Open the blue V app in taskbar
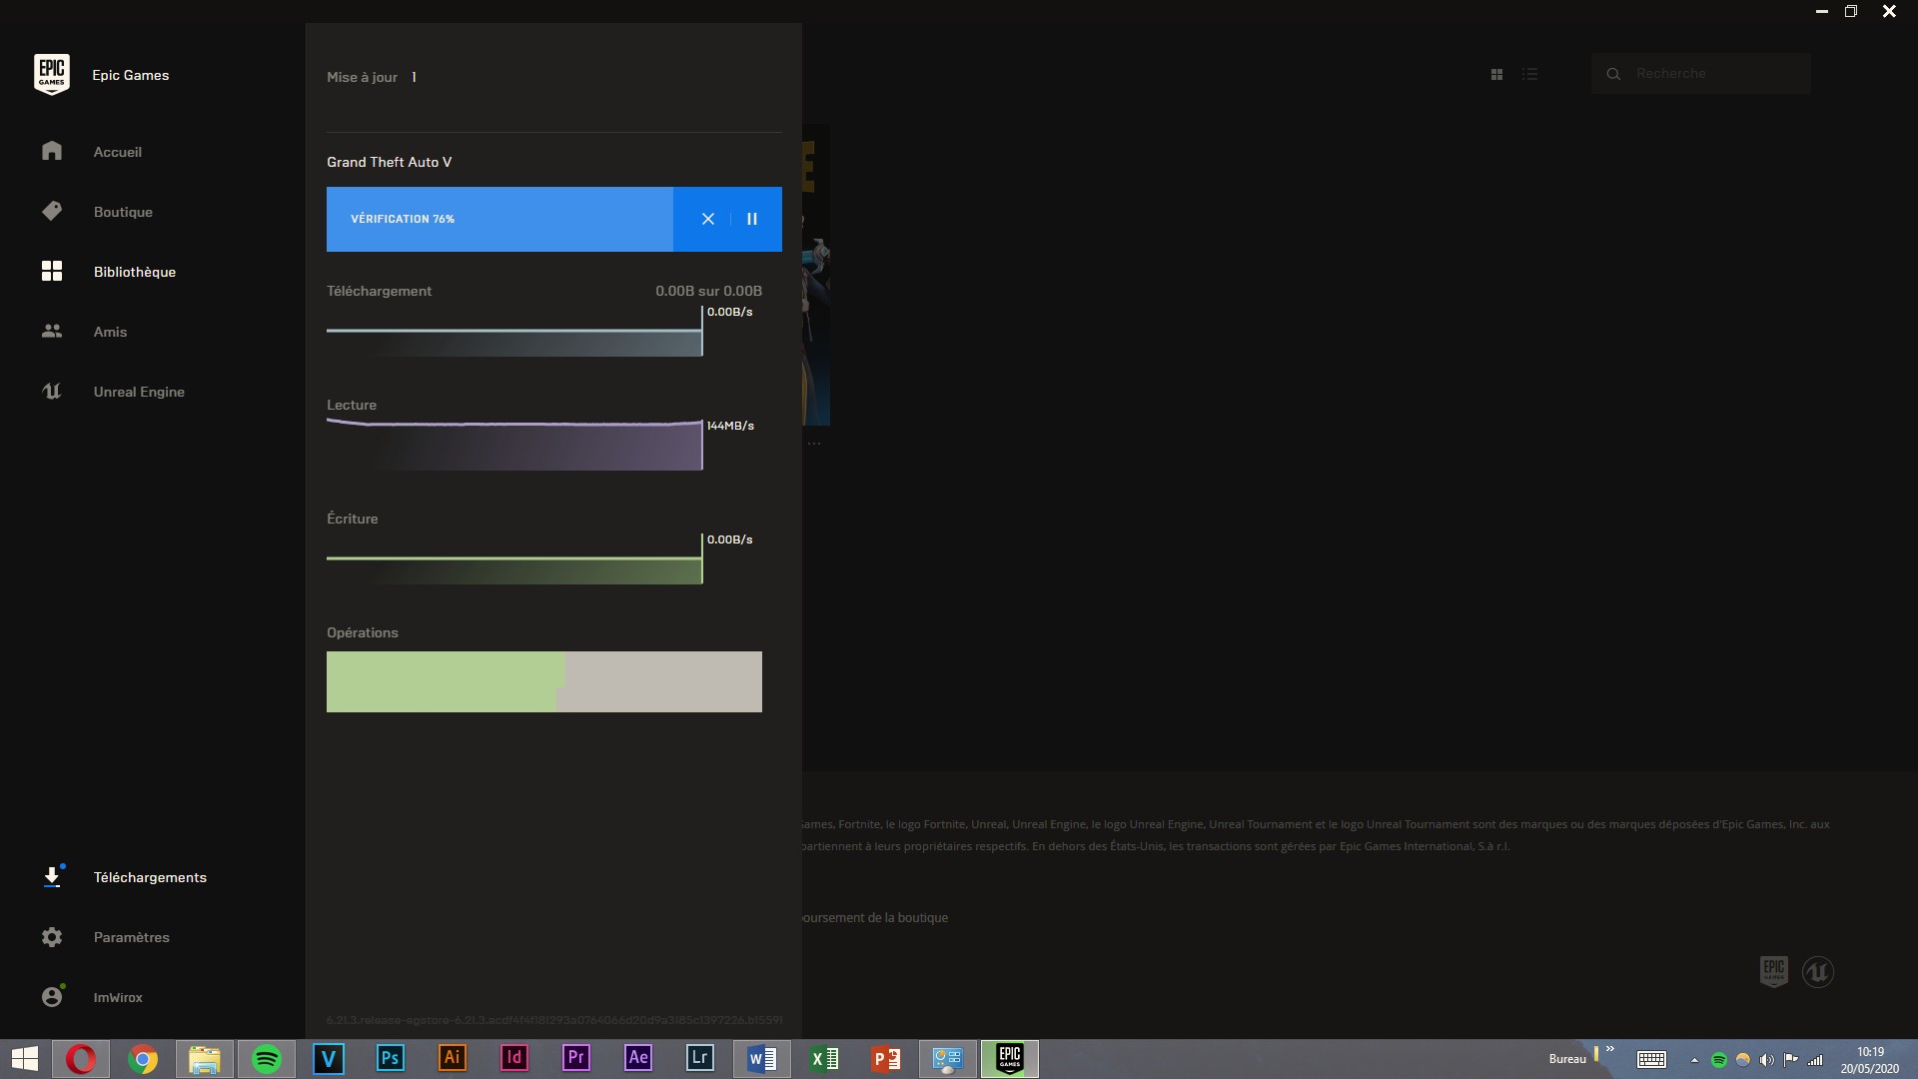This screenshot has width=1918, height=1079. point(329,1059)
